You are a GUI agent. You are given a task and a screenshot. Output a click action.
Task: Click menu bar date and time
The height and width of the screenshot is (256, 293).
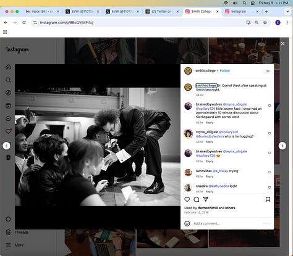point(273,3)
